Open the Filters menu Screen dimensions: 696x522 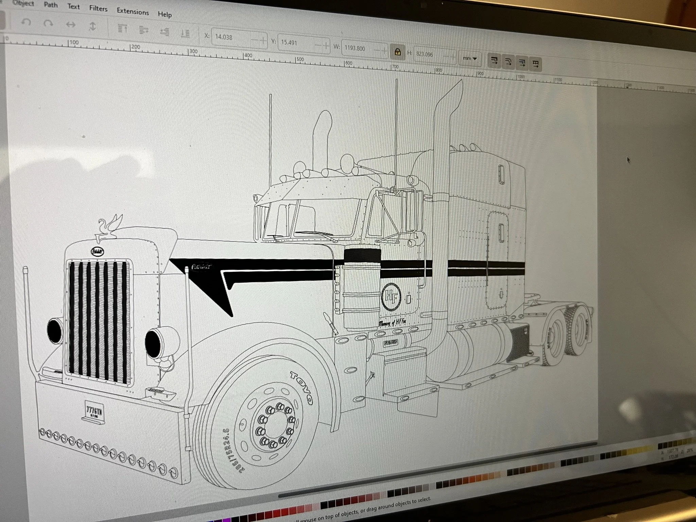(98, 8)
